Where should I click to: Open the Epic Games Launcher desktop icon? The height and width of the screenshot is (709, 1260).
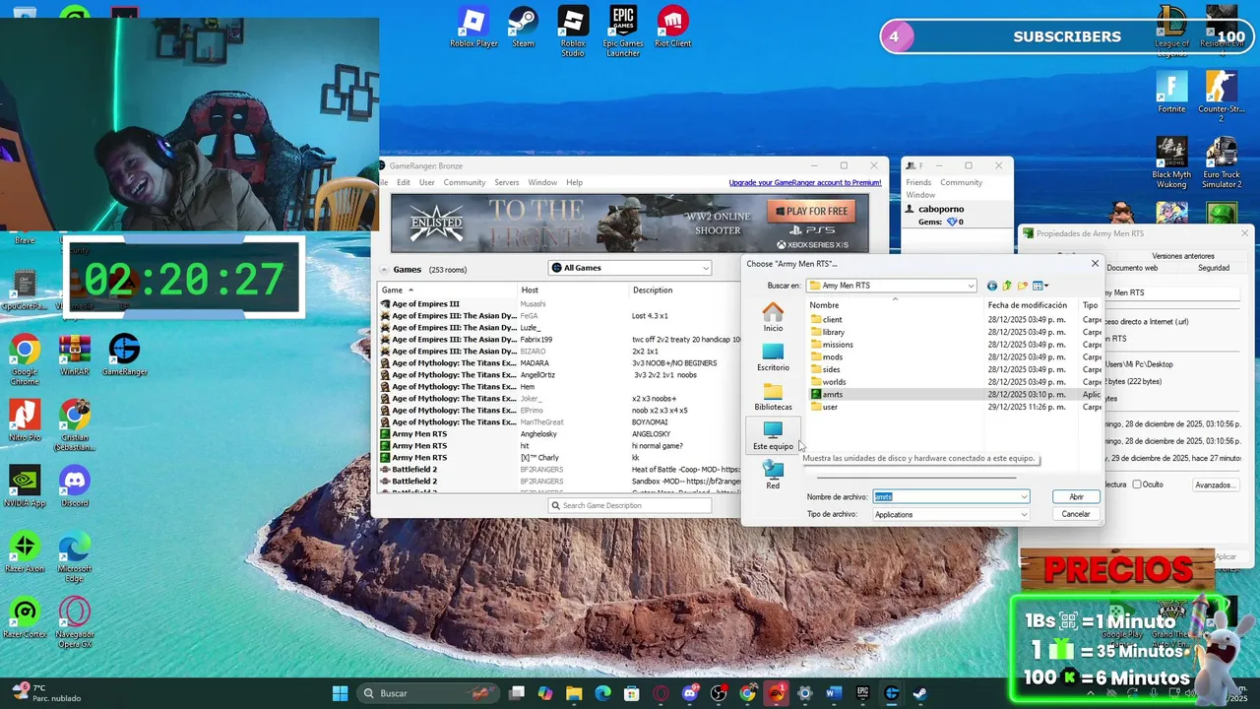(623, 32)
